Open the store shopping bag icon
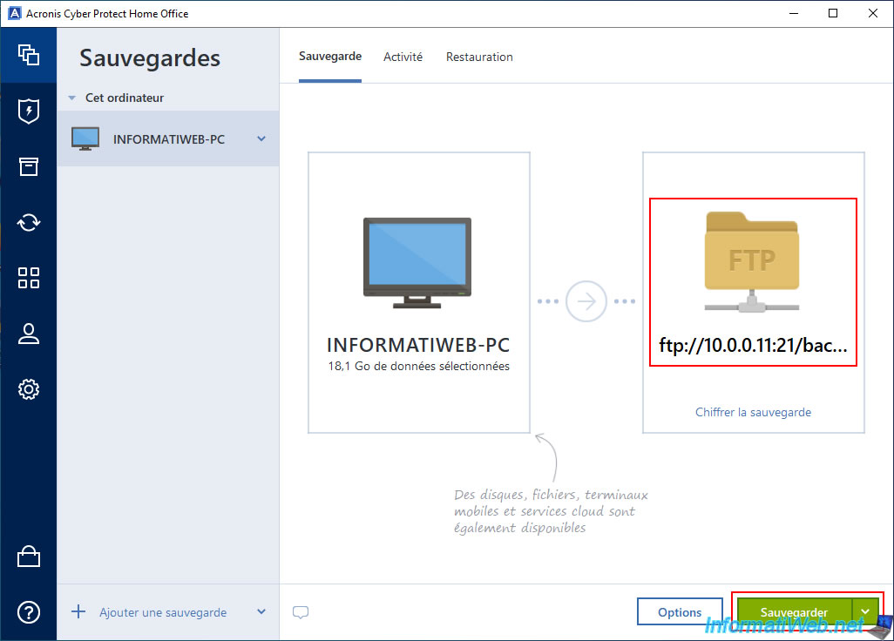Viewport: 894px width, 641px height. tap(29, 557)
